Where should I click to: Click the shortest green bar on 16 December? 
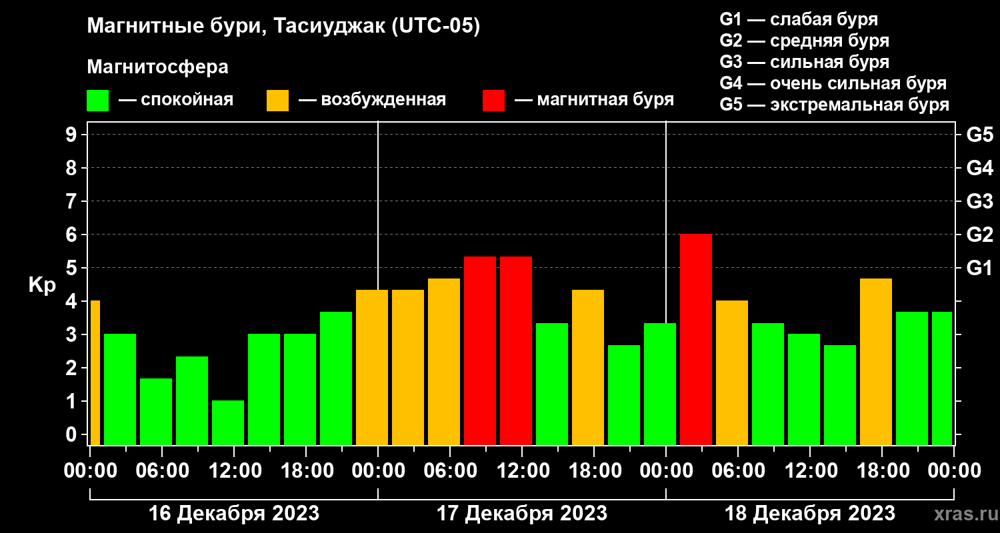(x=228, y=423)
